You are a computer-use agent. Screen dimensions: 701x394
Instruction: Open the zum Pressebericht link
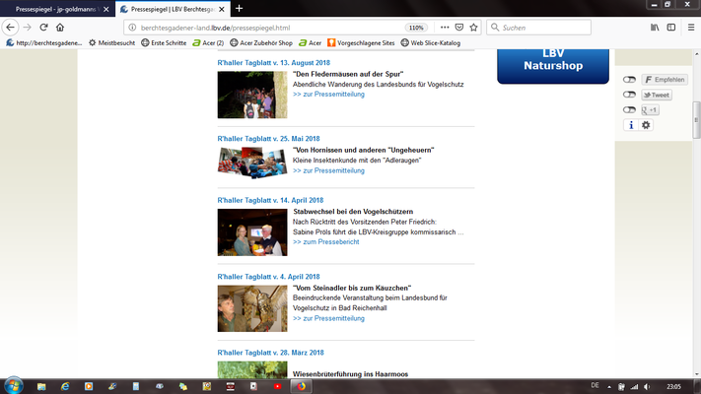coord(326,241)
